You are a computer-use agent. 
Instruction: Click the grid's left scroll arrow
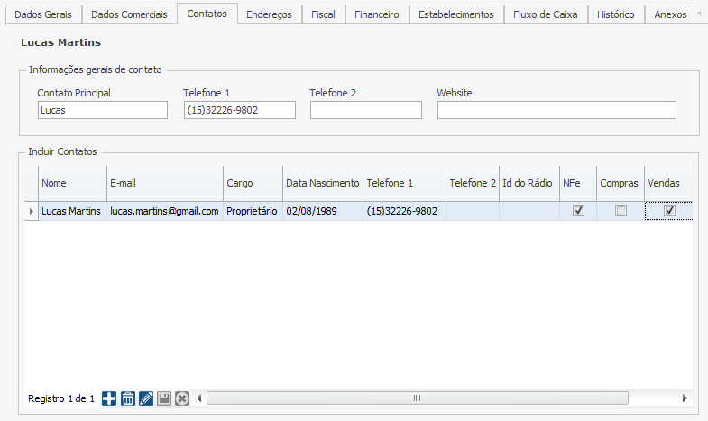click(x=199, y=398)
